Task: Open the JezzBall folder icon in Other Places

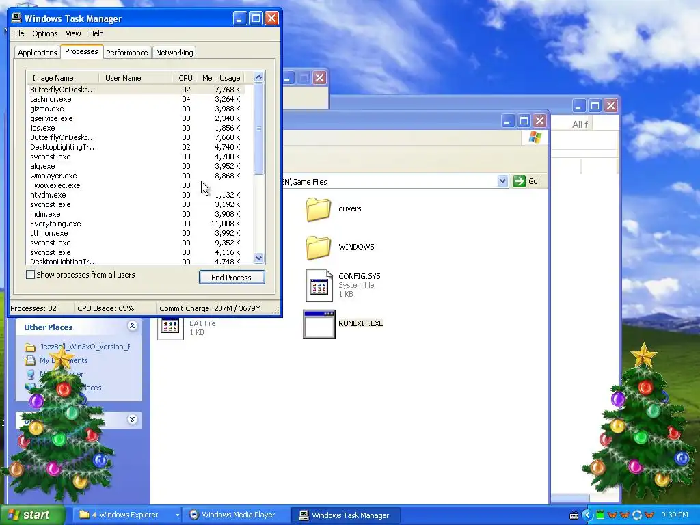Action: [x=30, y=347]
